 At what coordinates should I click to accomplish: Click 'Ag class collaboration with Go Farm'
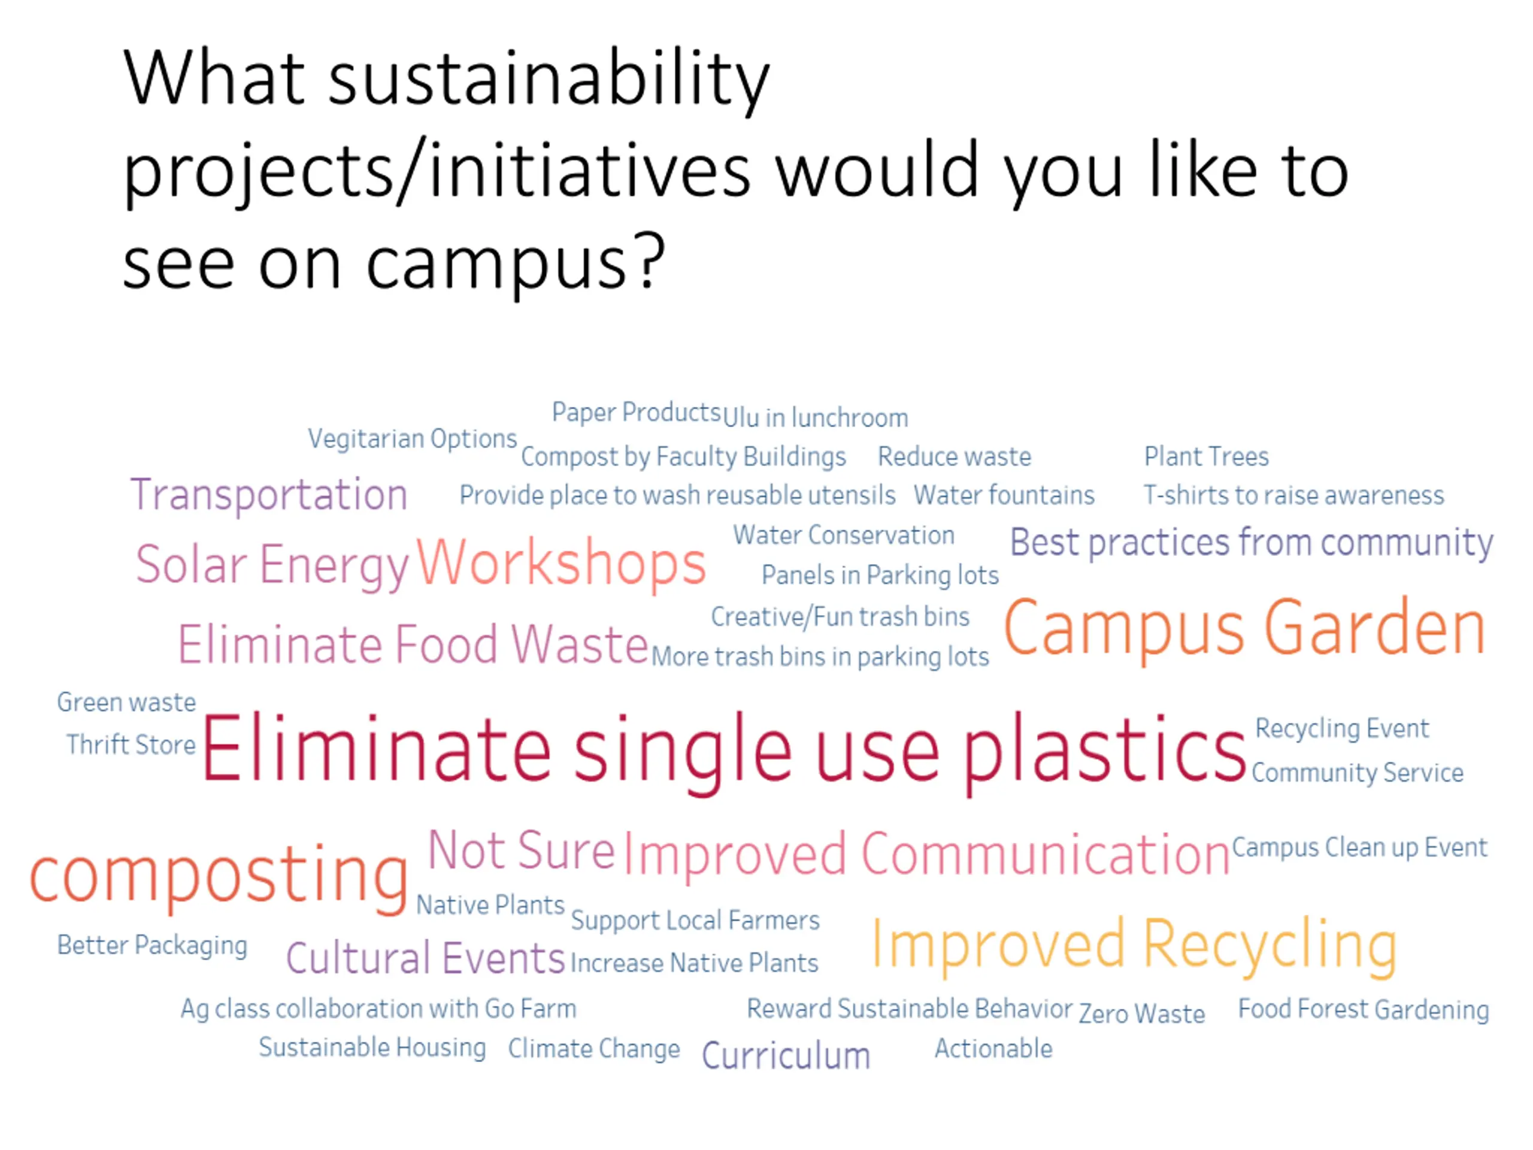[x=378, y=1010]
